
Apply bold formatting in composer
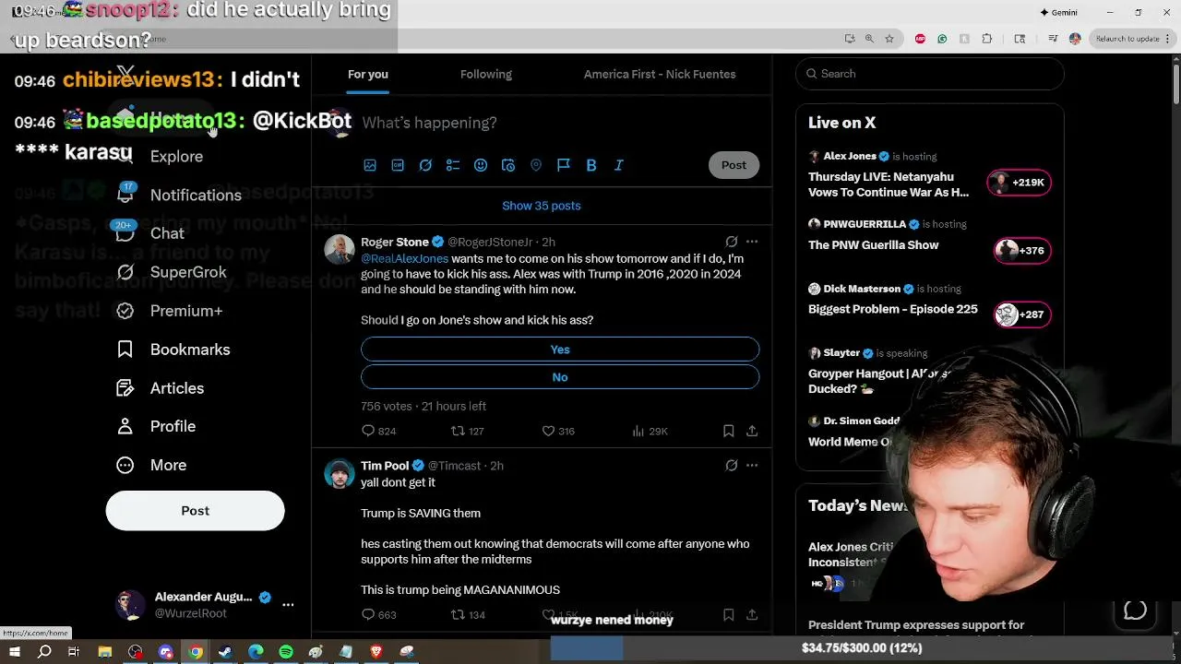[591, 165]
